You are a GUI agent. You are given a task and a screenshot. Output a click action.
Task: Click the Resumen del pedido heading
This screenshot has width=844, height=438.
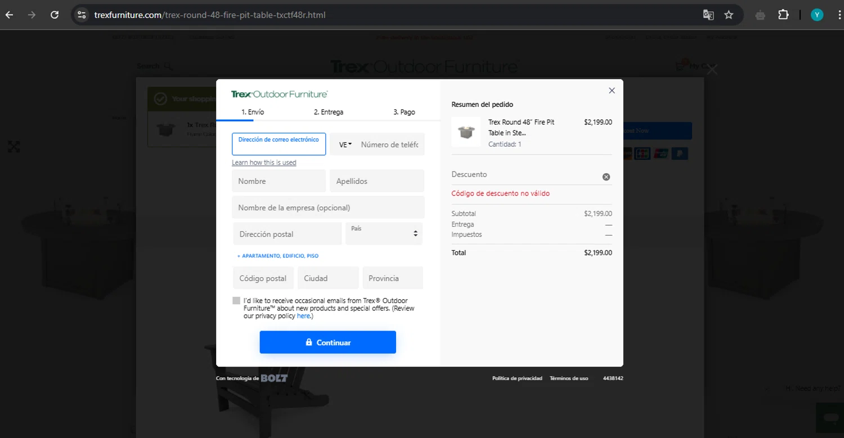pos(482,105)
